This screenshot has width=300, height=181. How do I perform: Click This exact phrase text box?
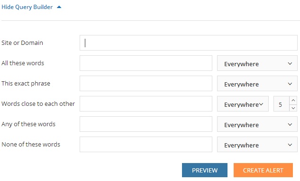(146, 84)
